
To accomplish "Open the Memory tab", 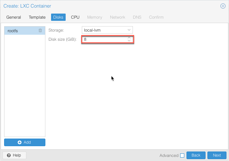I will coord(95,17).
